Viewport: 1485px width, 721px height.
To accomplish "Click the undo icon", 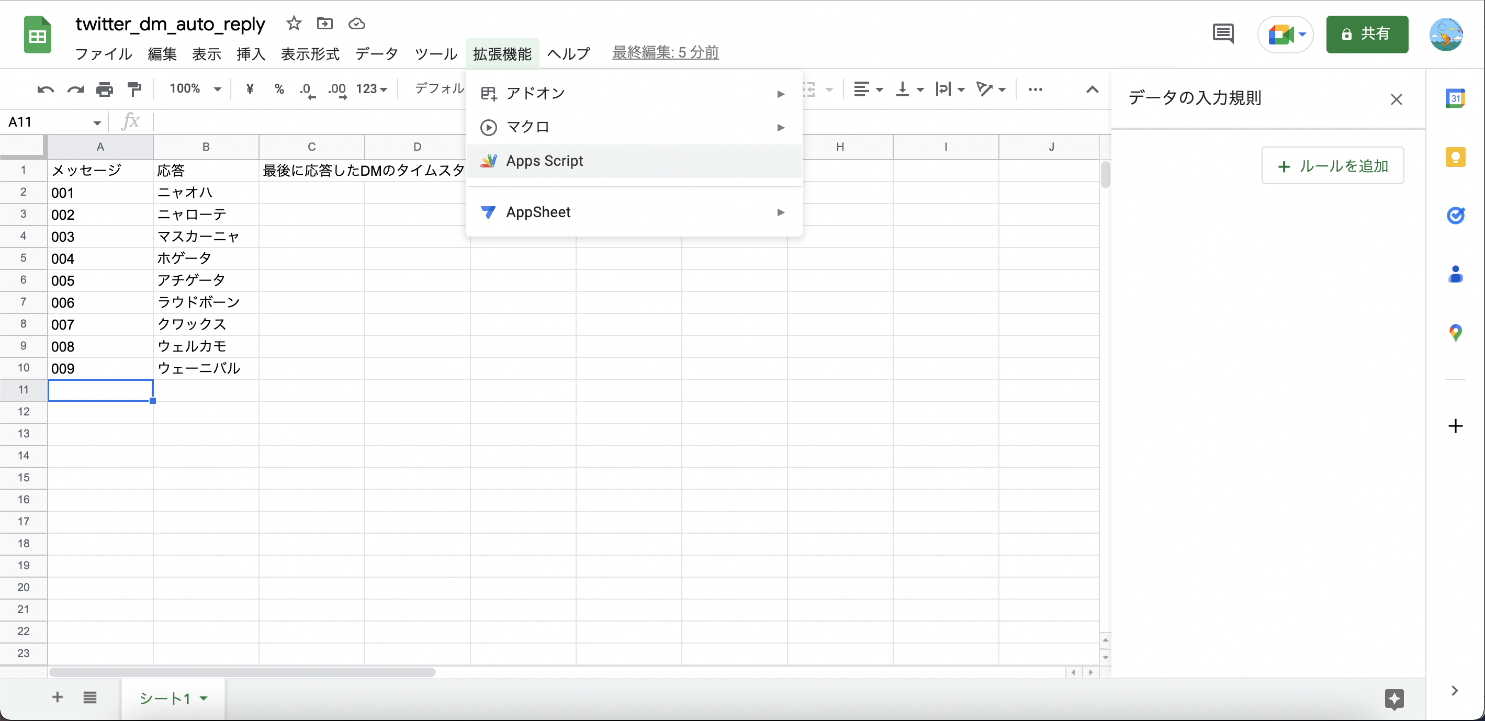I will coord(45,89).
